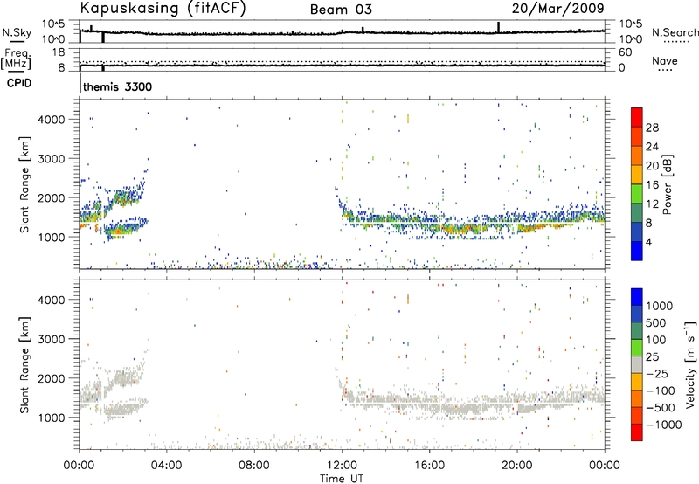Click the 2000 range tick in power panel
This screenshot has width=699, height=484.
click(51, 197)
